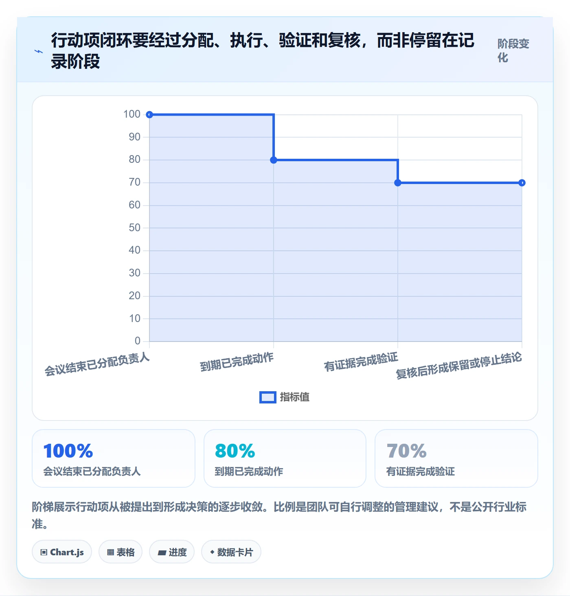The image size is (570, 596).
Task: Select the 80% data card
Action: click(x=285, y=458)
